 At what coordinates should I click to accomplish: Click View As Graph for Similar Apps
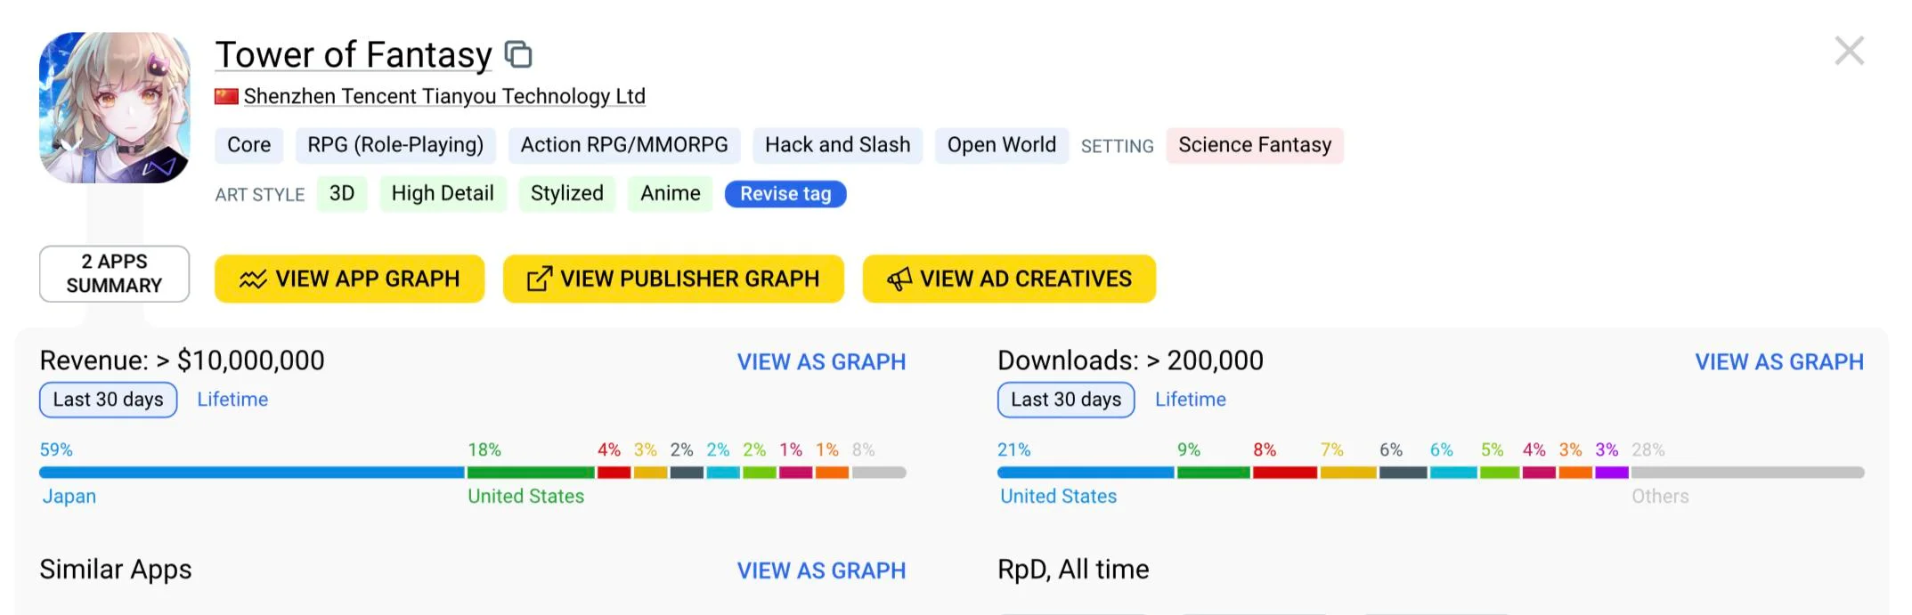click(821, 570)
